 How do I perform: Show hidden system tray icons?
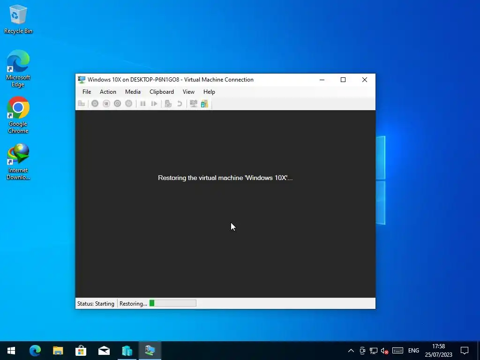click(351, 351)
